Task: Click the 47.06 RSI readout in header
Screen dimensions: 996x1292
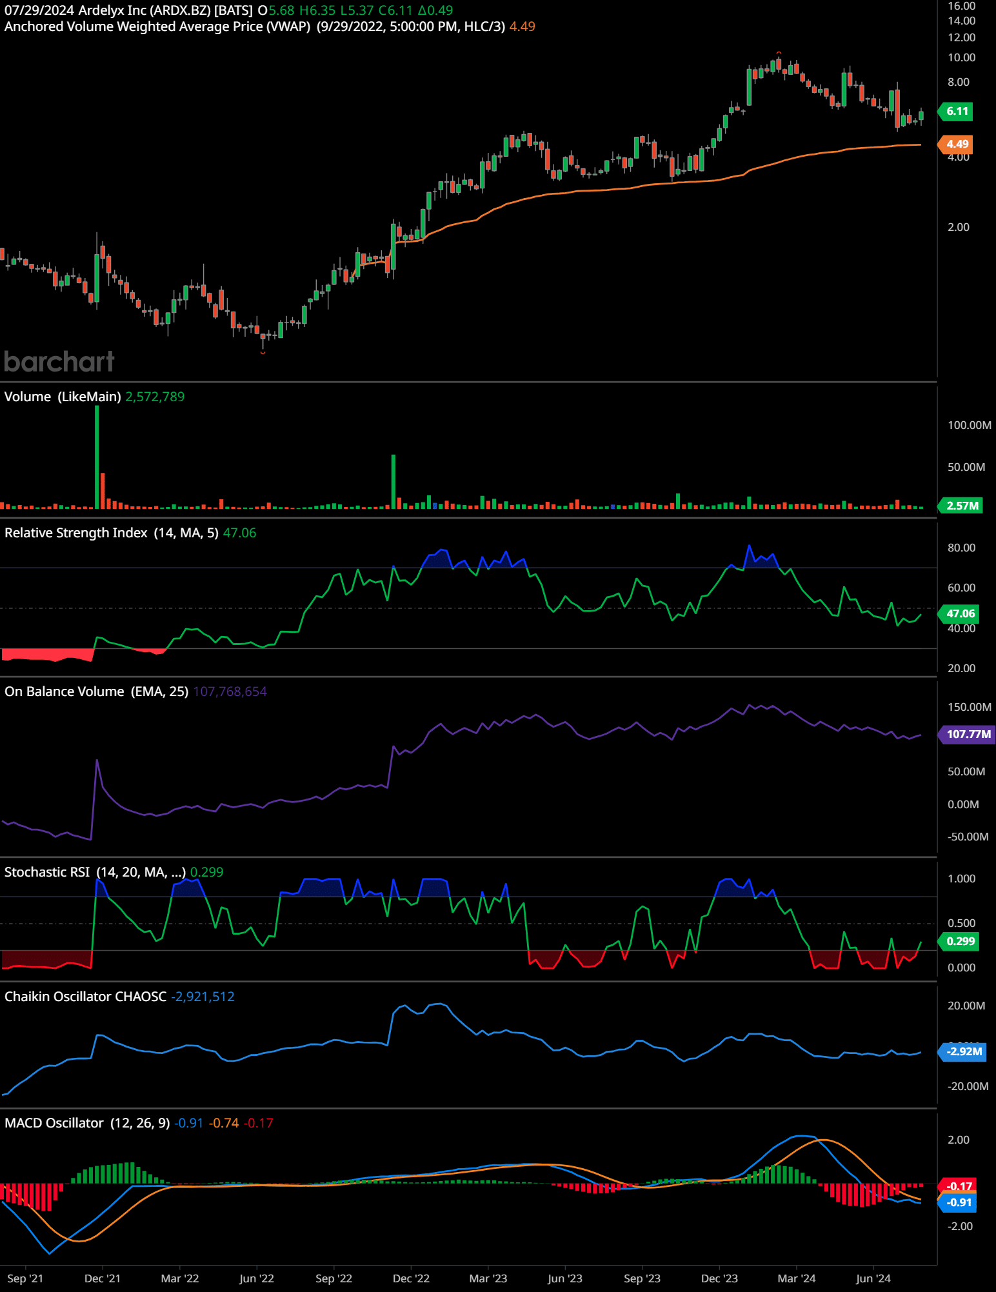Action: click(x=239, y=533)
